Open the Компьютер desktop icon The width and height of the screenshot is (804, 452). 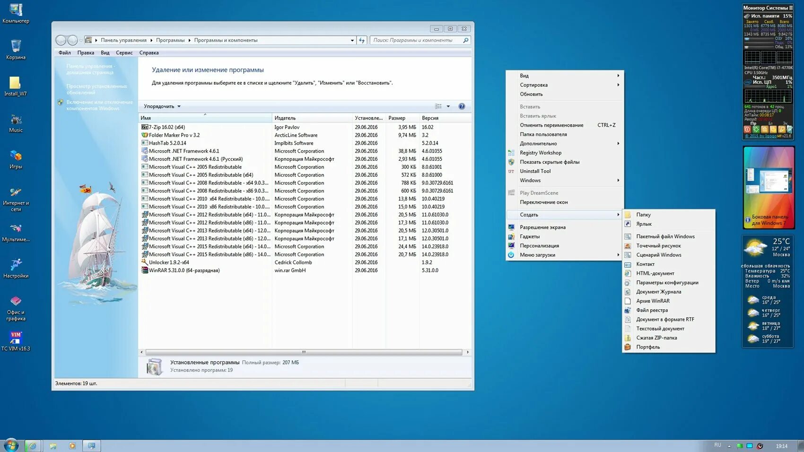(x=16, y=13)
